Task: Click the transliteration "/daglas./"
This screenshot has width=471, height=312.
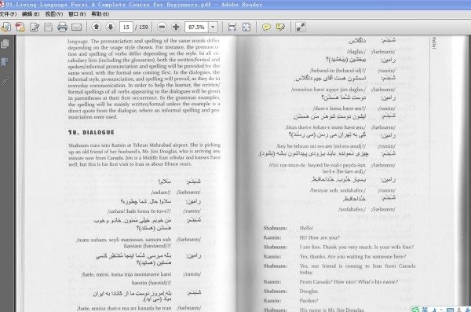Action: pos(356,52)
